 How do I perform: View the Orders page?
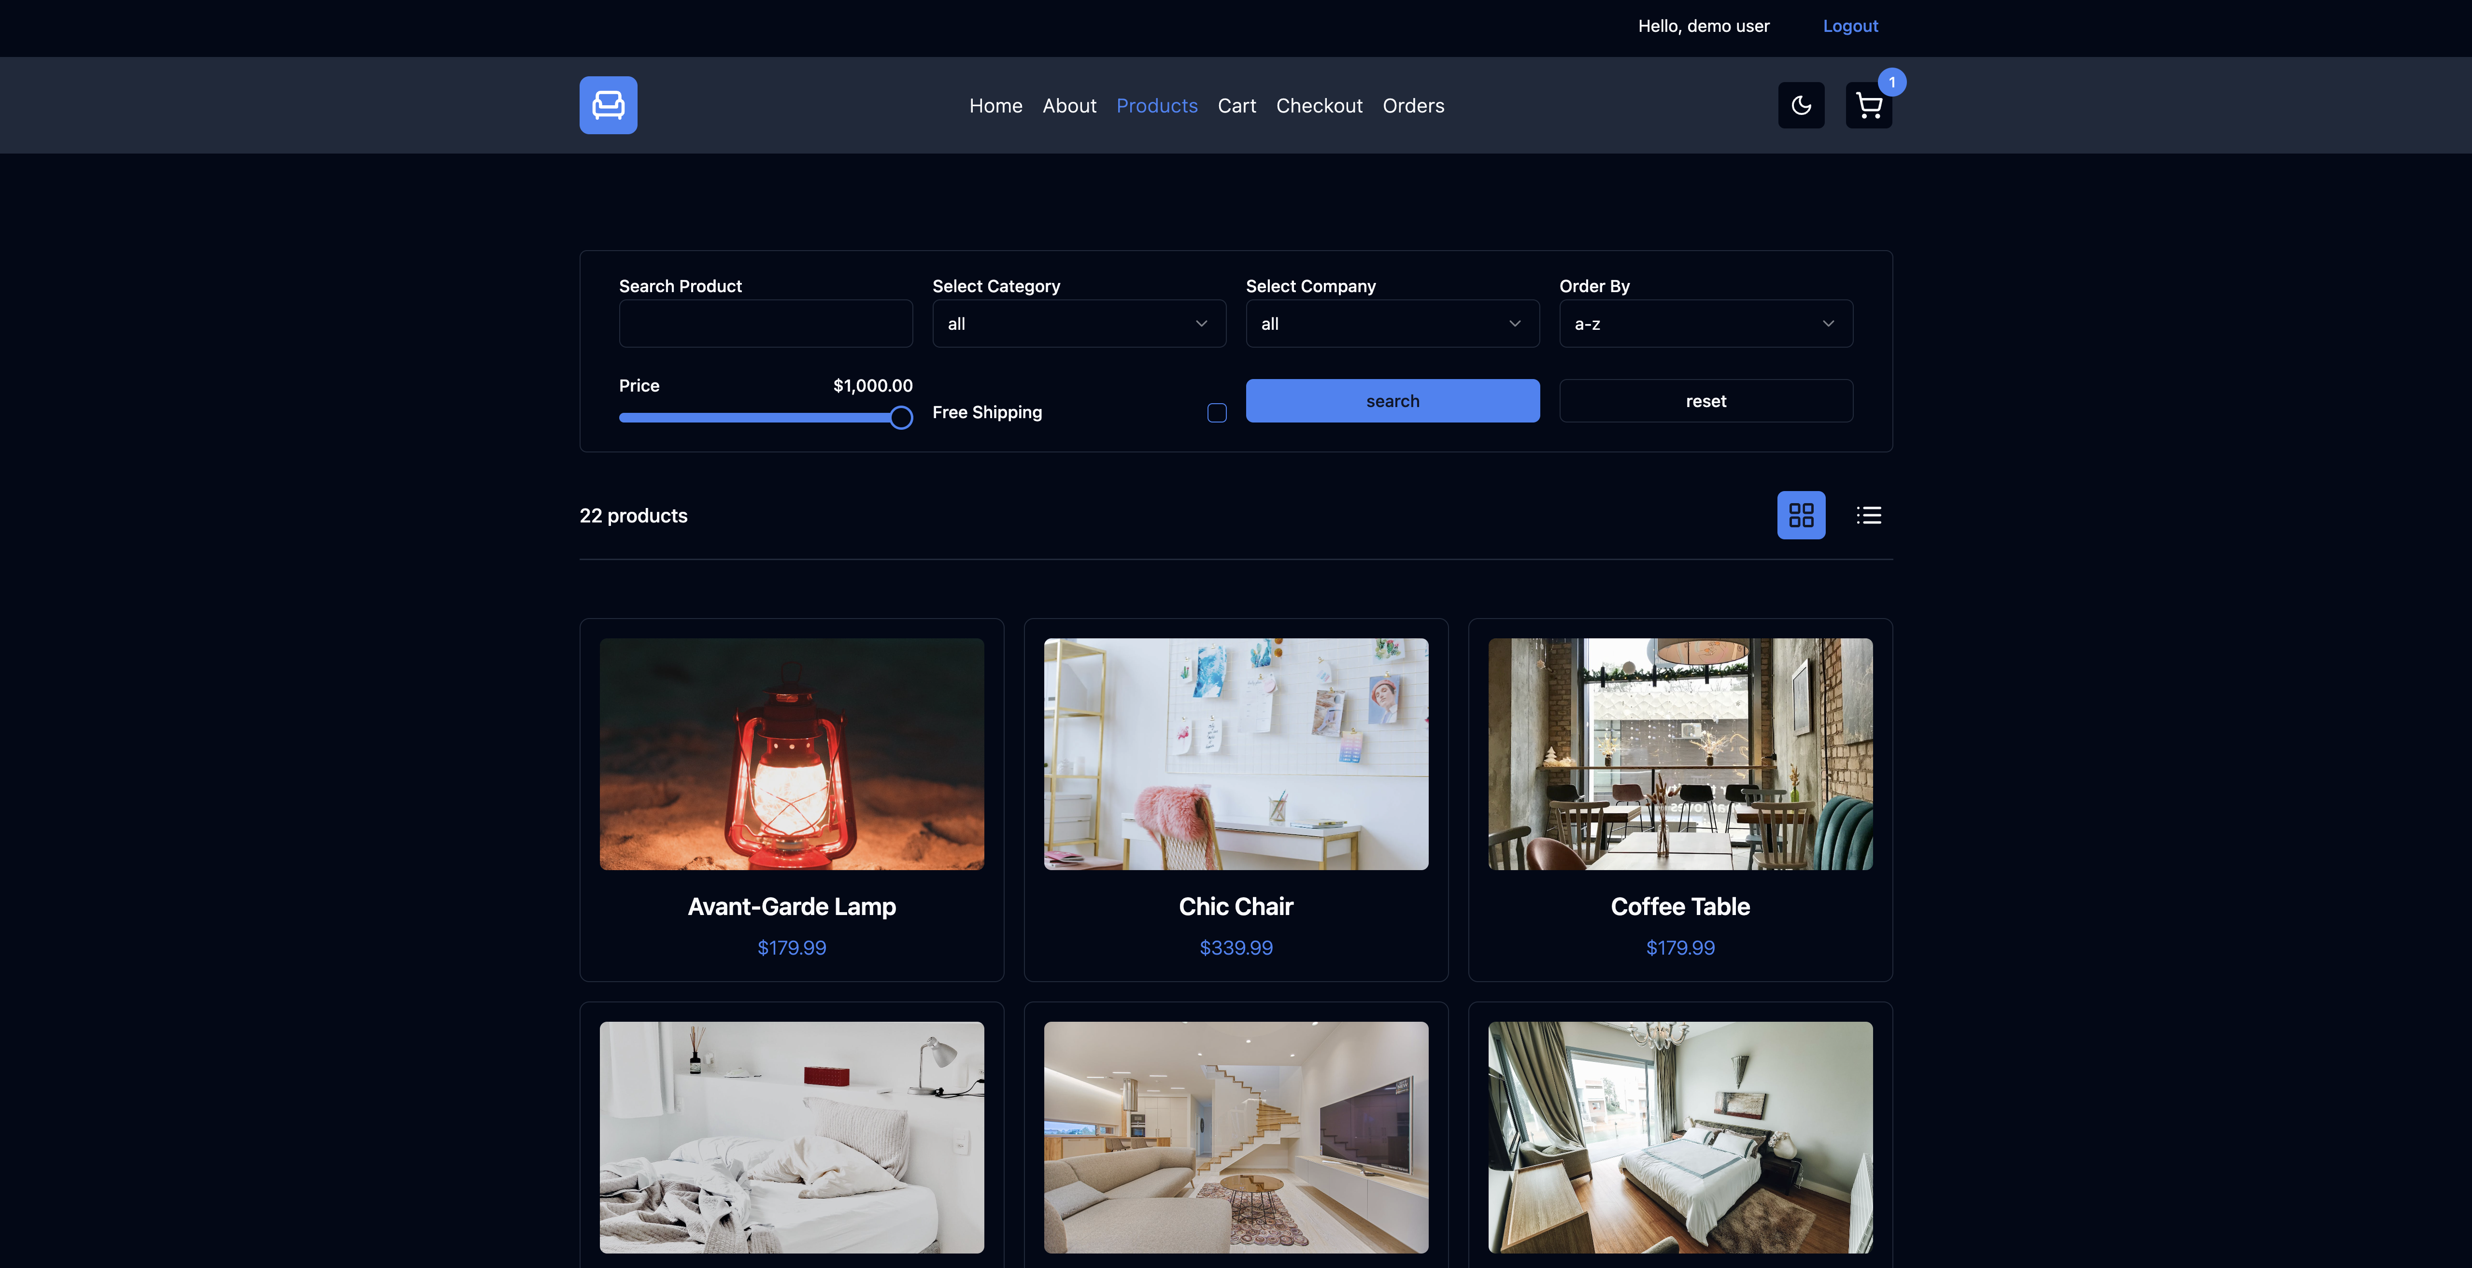click(1413, 106)
